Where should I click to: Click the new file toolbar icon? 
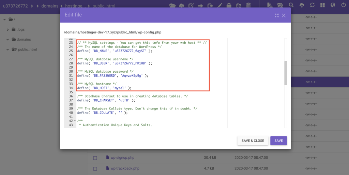(270, 5)
